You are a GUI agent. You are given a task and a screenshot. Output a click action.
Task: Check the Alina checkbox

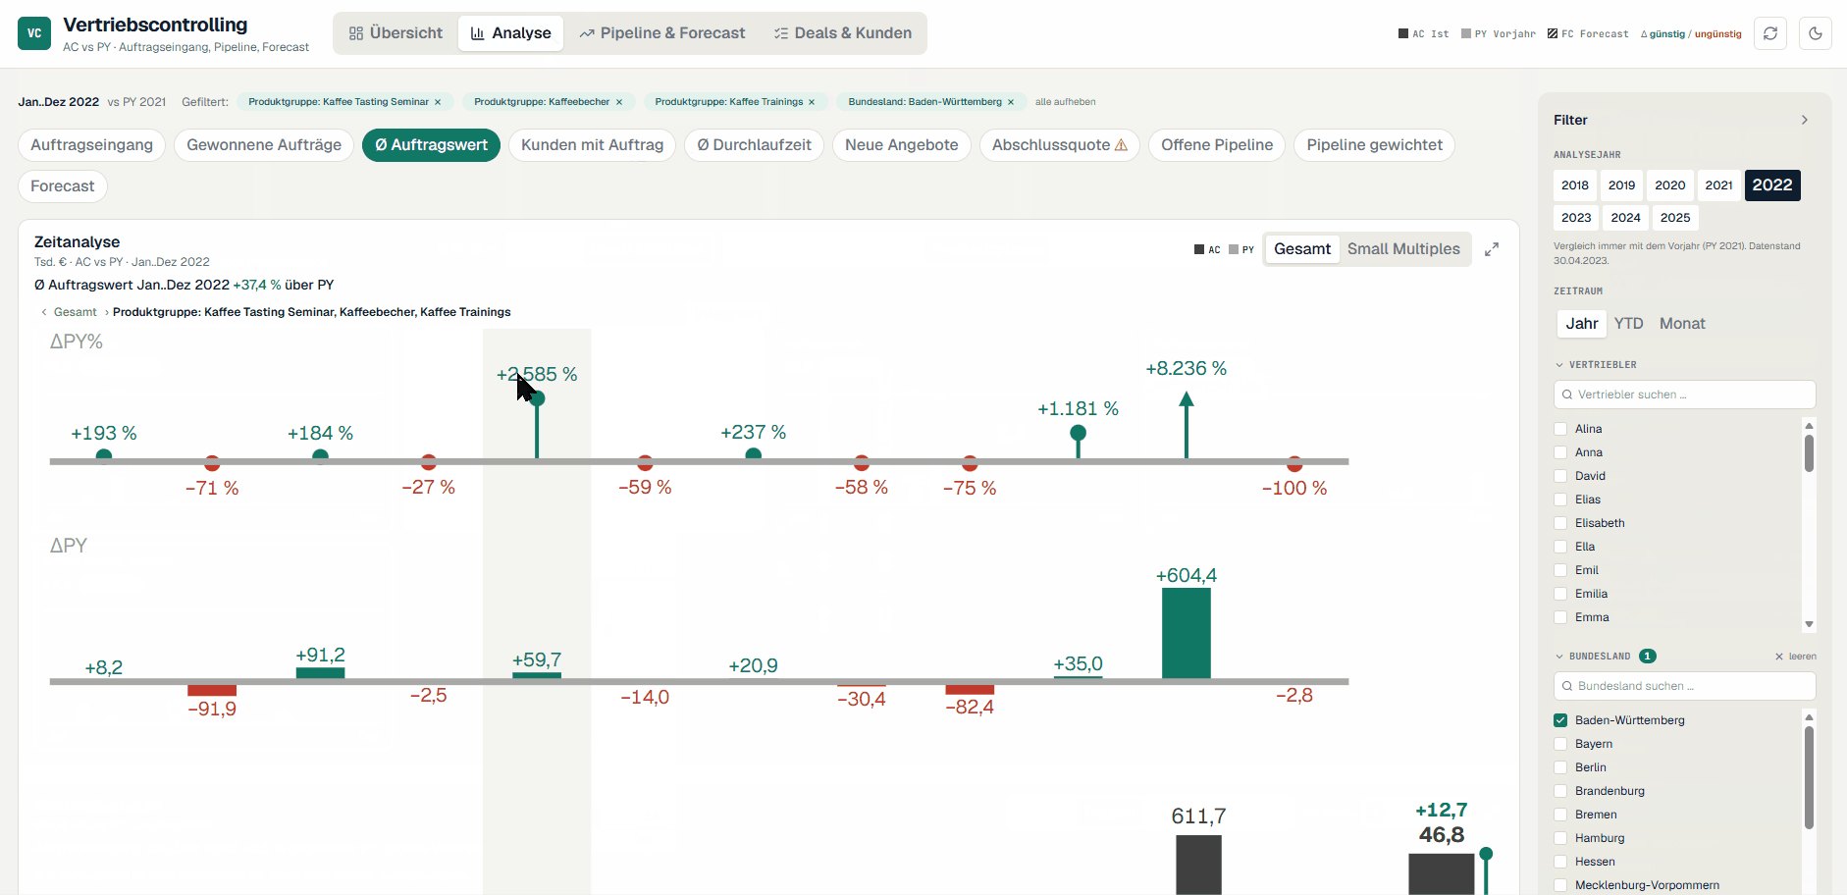1560,429
